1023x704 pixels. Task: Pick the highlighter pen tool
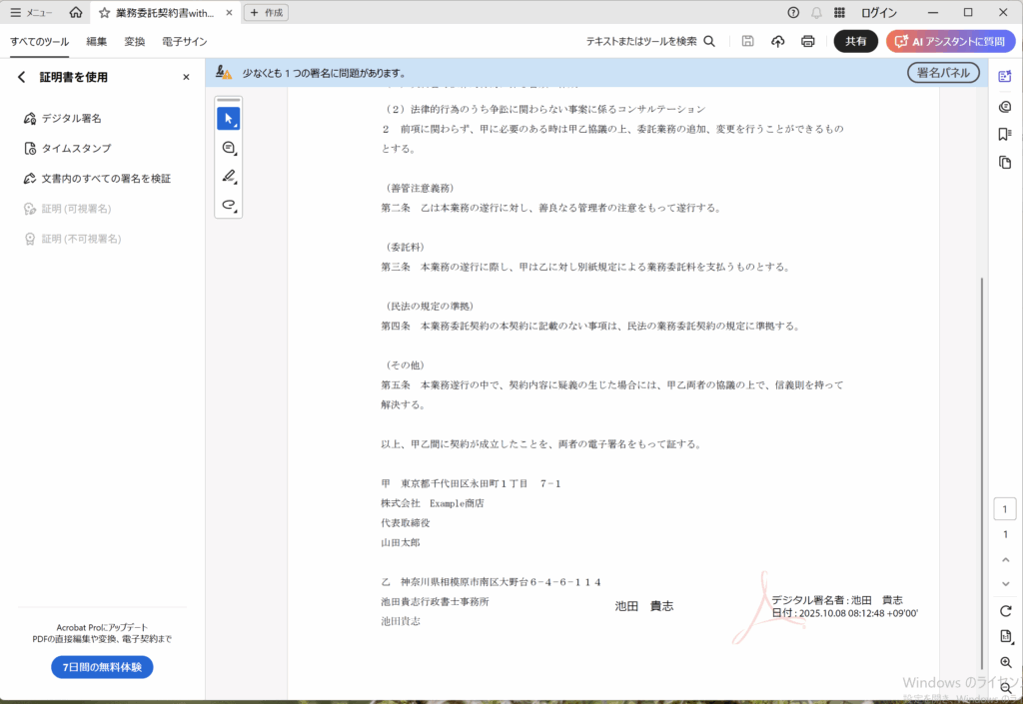[228, 177]
